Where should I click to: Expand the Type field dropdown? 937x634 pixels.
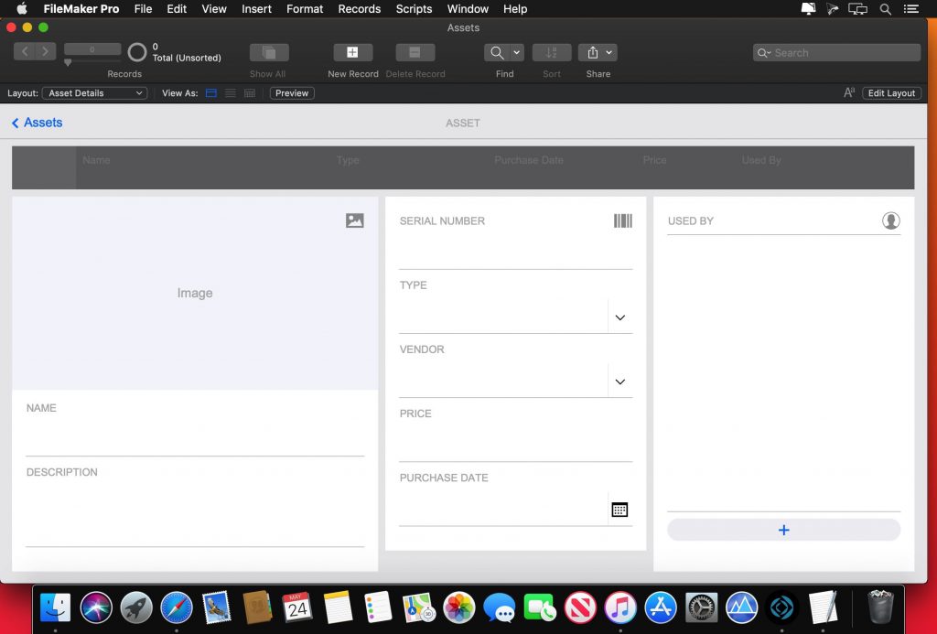tap(619, 317)
